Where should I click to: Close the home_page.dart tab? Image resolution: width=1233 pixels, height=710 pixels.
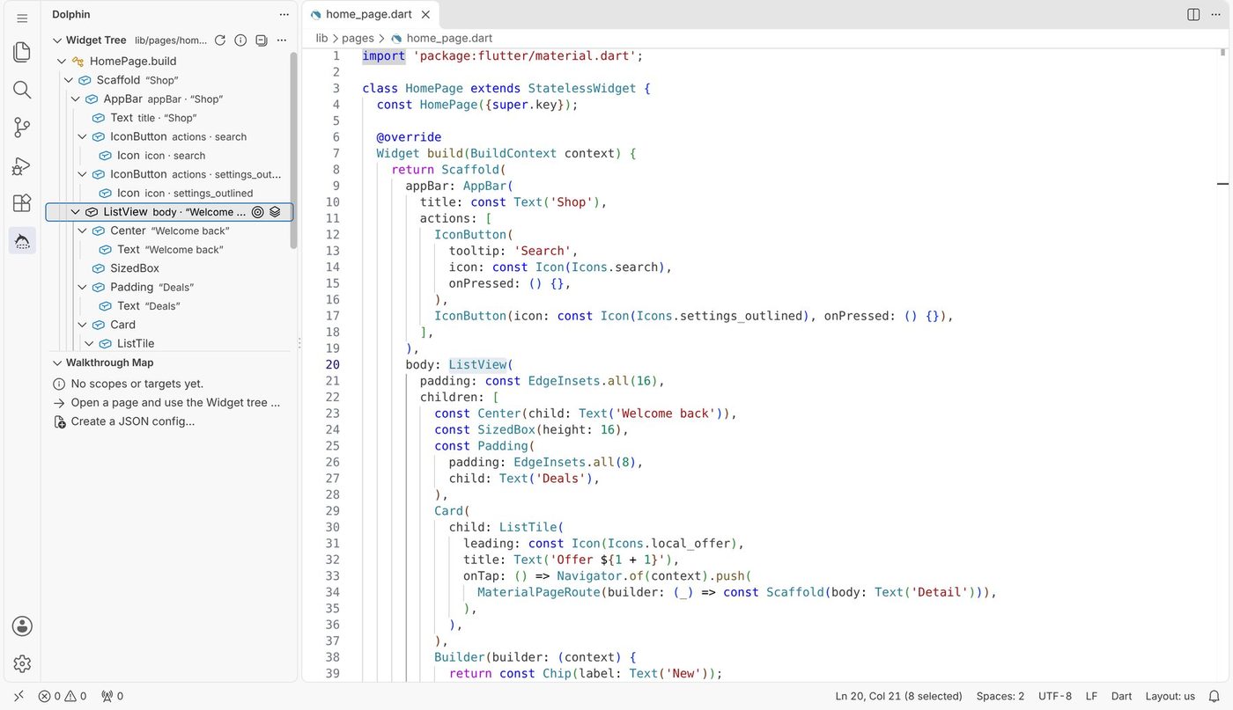pos(426,14)
